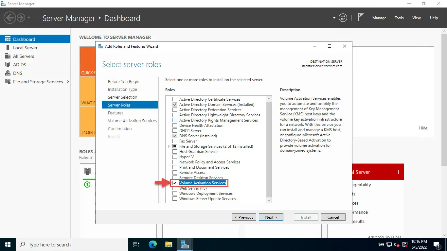The width and height of the screenshot is (447, 251).
Task: Open the Tools menu
Action: pos(399,18)
